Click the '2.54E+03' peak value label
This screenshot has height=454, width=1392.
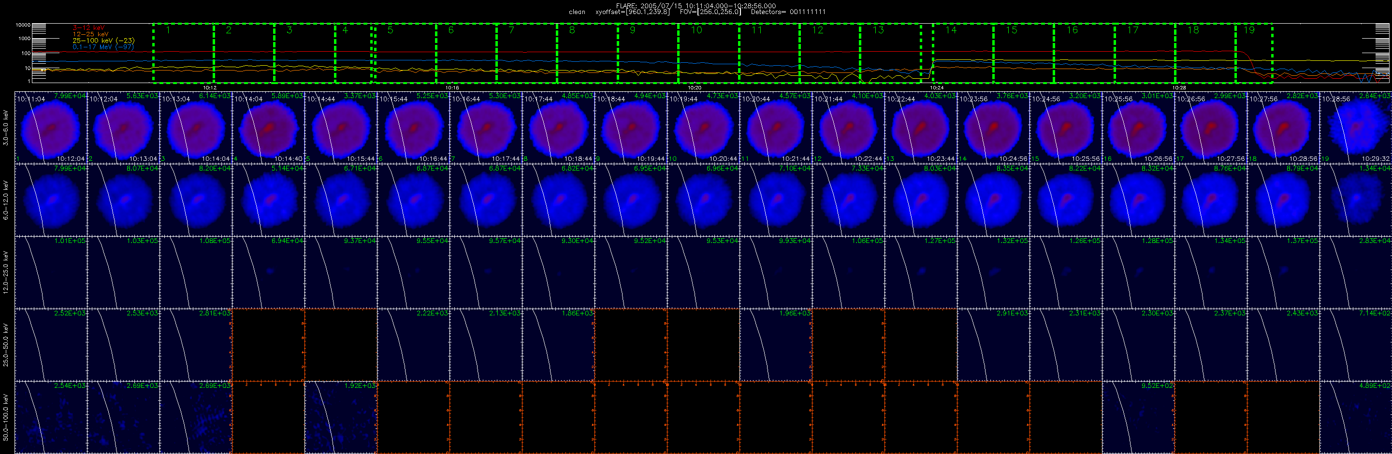(70, 385)
